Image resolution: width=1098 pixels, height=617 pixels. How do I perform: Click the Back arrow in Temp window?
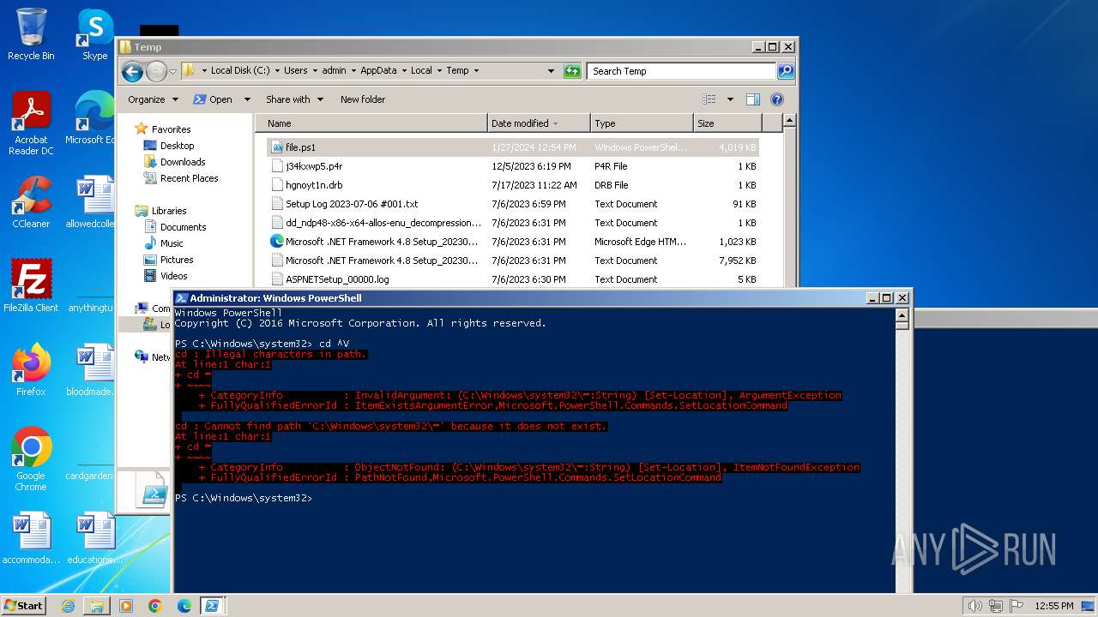[x=132, y=71]
